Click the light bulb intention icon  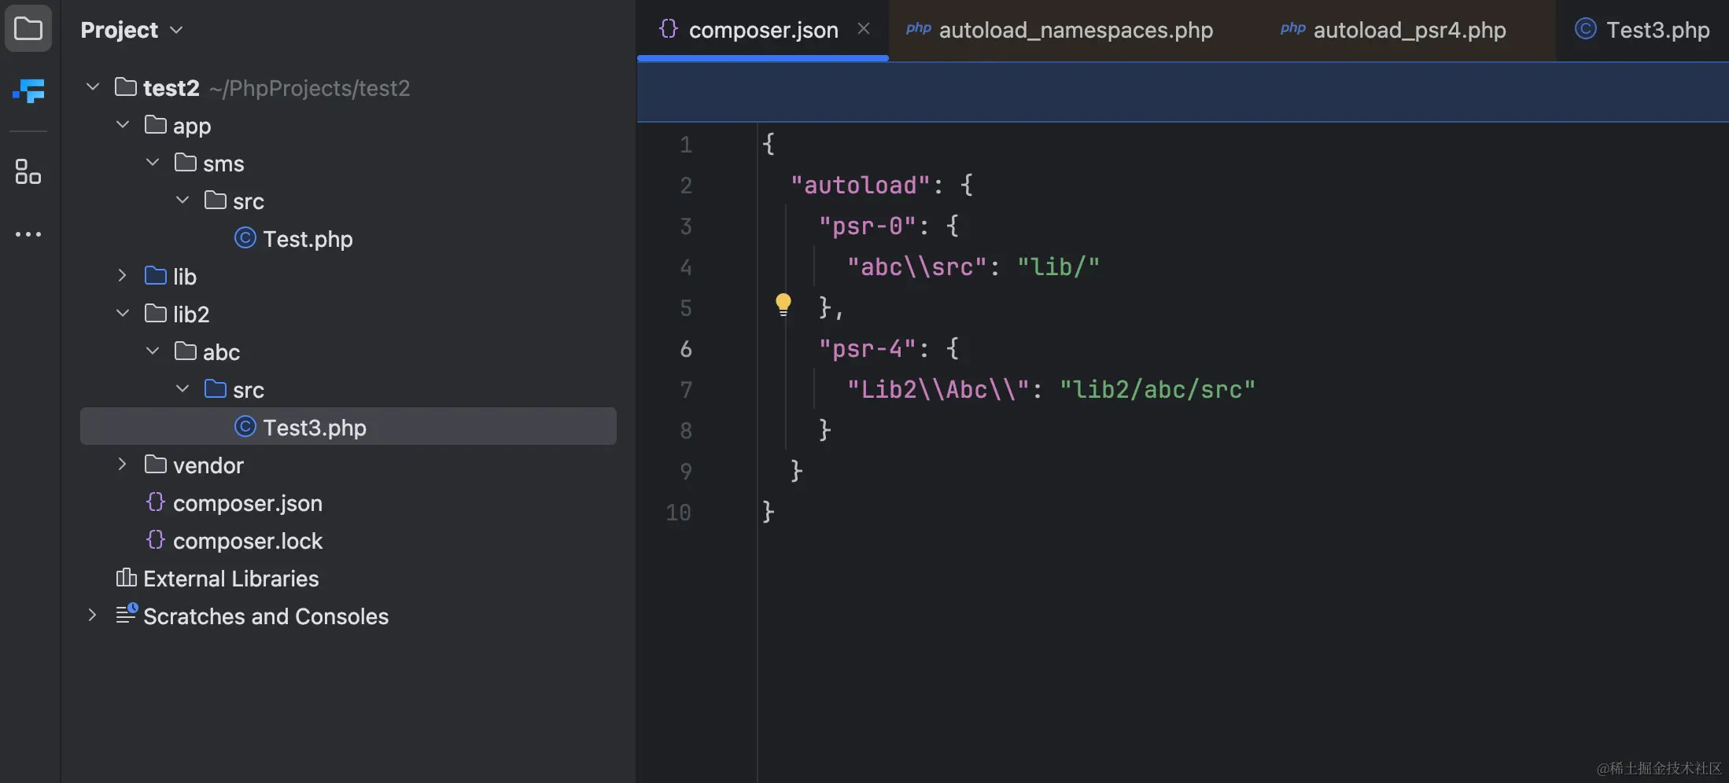point(783,304)
